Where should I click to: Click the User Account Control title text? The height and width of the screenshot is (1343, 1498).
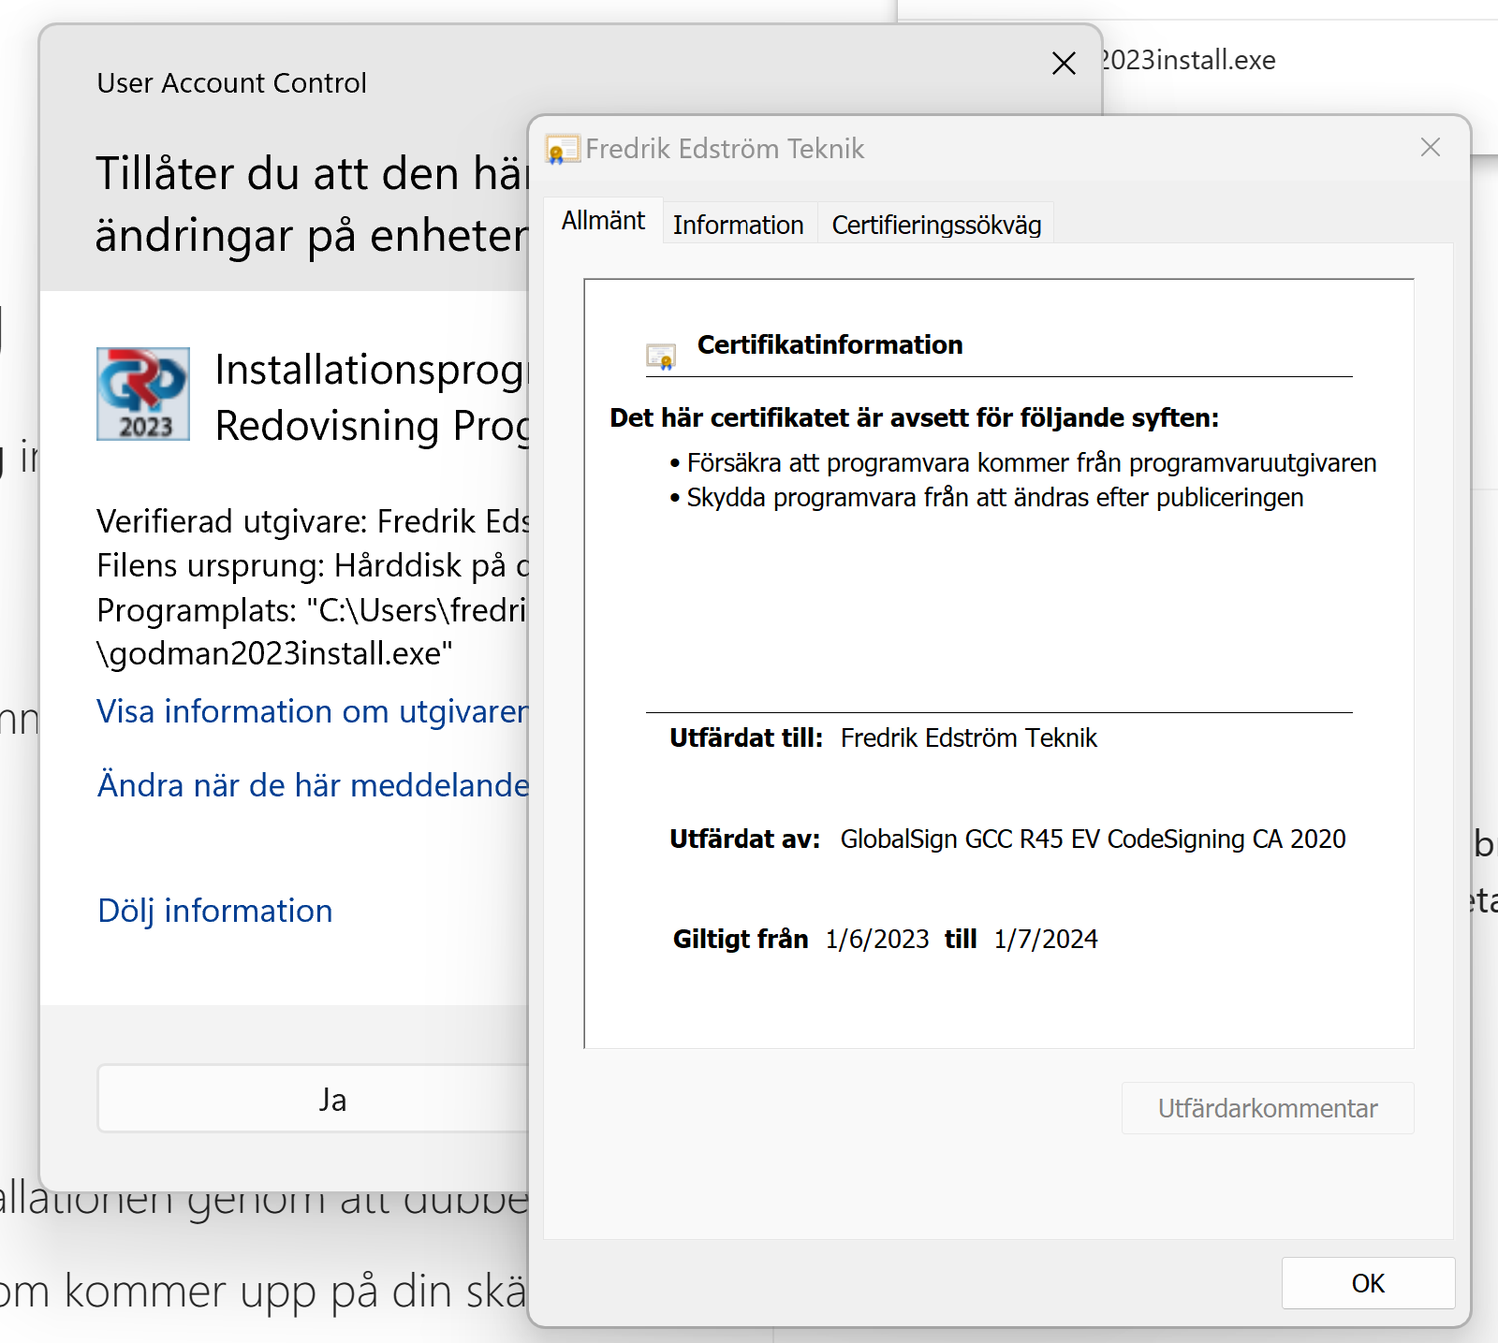coord(231,83)
